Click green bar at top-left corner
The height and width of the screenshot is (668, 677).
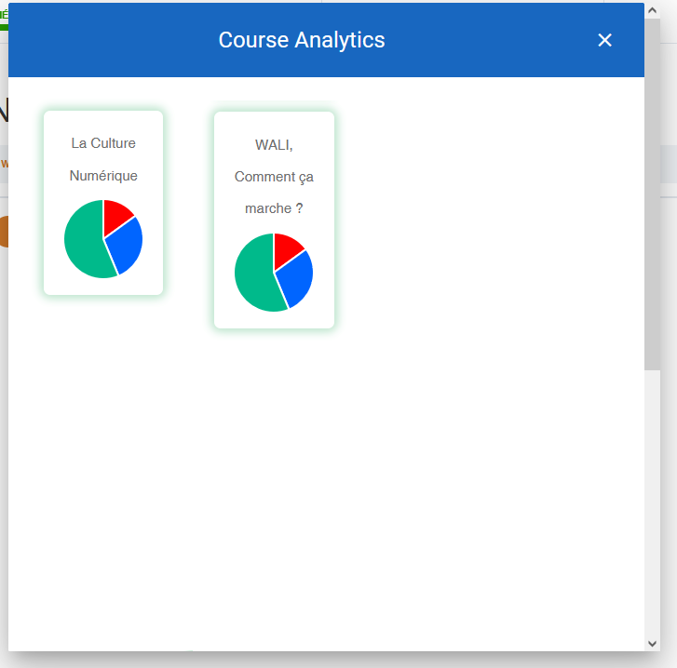[x=4, y=25]
